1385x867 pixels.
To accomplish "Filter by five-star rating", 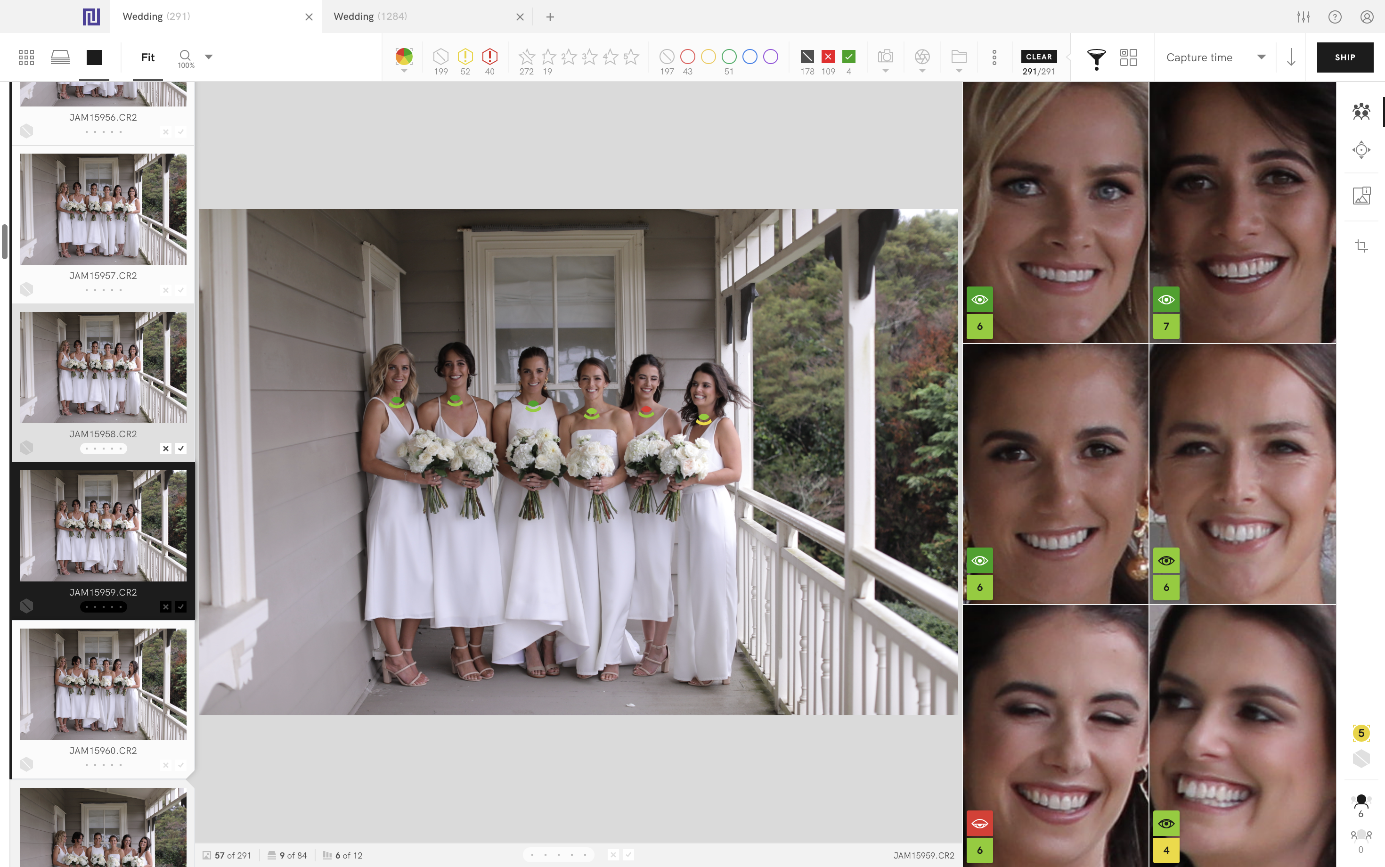I will pyautogui.click(x=631, y=56).
